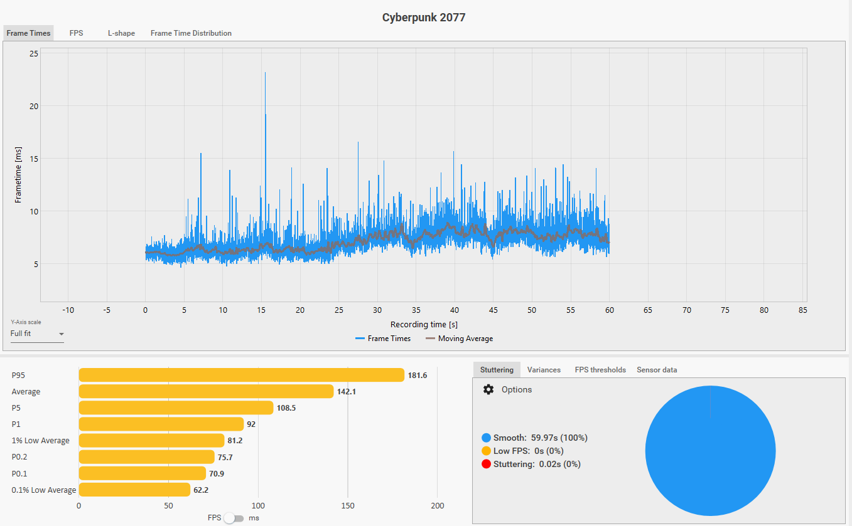Select the 0.1% Low Average value 62.2

202,490
